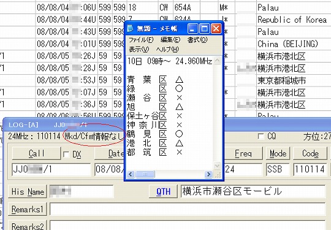Close the Notepad window

[x=216, y=28]
